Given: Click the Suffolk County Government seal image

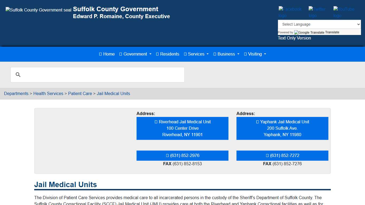Looking at the screenshot, I should [38, 10].
